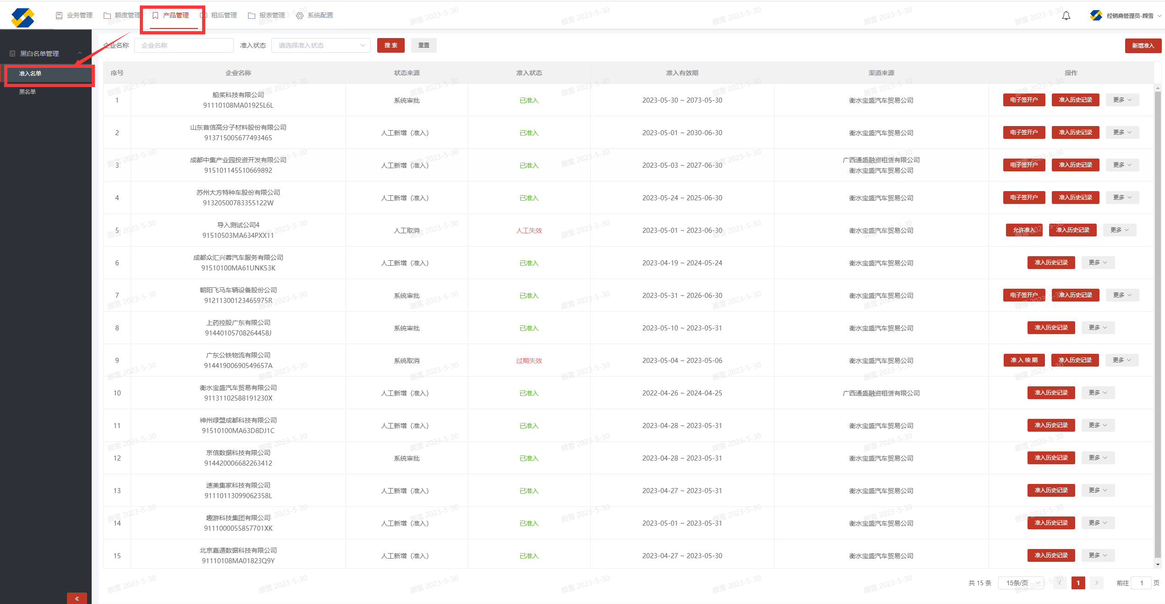Click the company logo at top-left
The image size is (1165, 604).
[23, 17]
